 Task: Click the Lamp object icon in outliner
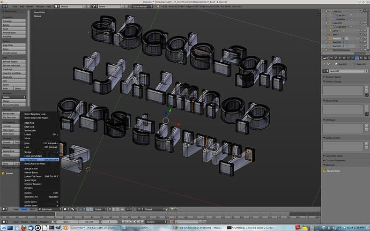click(330, 31)
